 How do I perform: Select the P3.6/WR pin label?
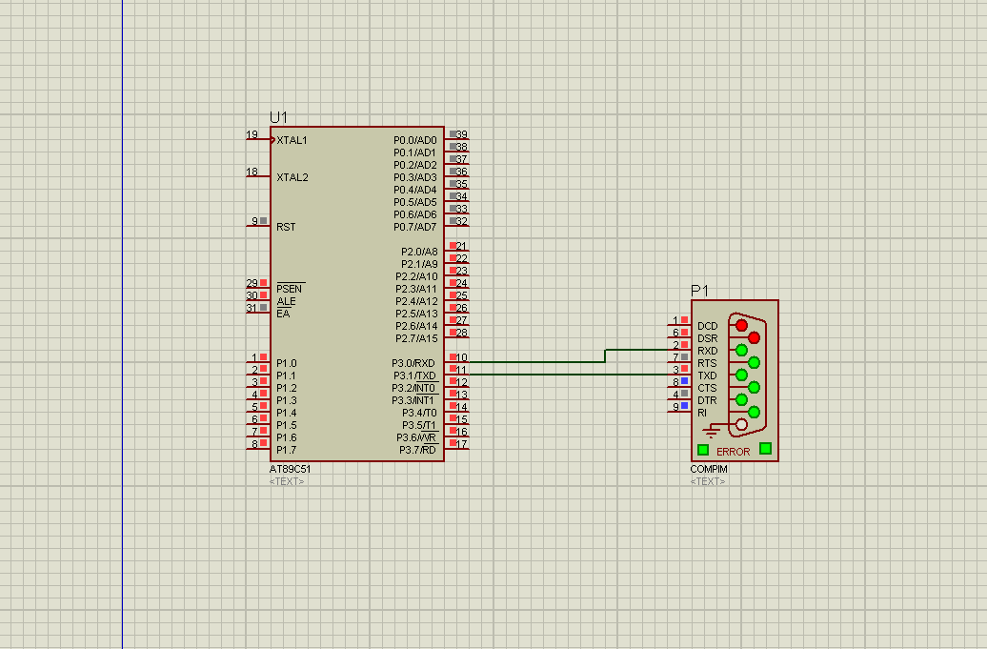pos(416,437)
